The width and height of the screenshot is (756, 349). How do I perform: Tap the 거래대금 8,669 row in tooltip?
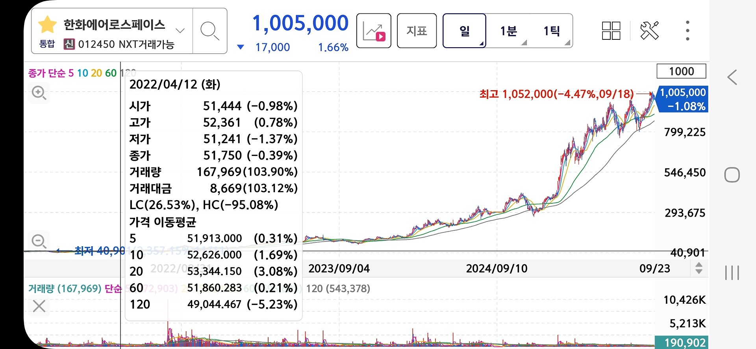point(213,189)
